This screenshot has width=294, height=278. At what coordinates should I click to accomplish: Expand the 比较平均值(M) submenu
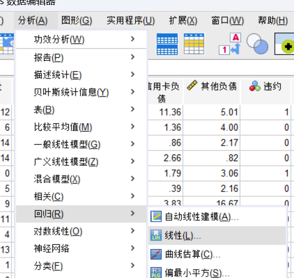tap(81, 127)
